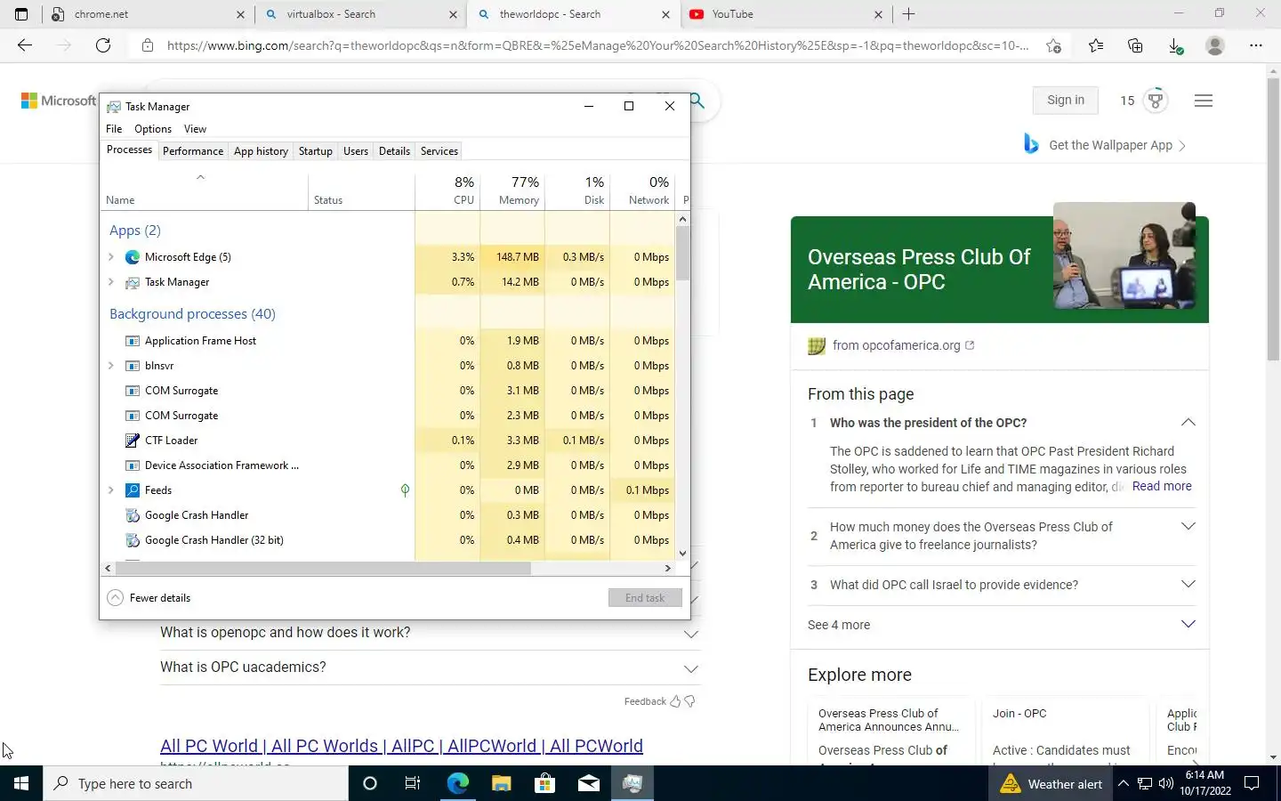Open the File menu in Task Manager
1281x801 pixels.
[x=114, y=129]
